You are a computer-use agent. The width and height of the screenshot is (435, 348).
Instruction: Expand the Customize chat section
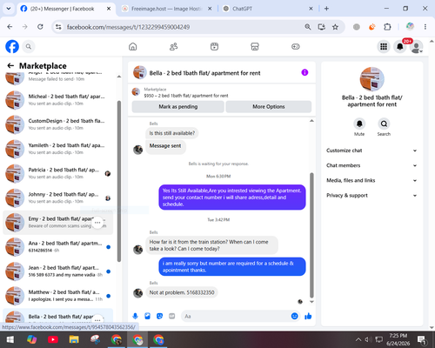coord(371,151)
